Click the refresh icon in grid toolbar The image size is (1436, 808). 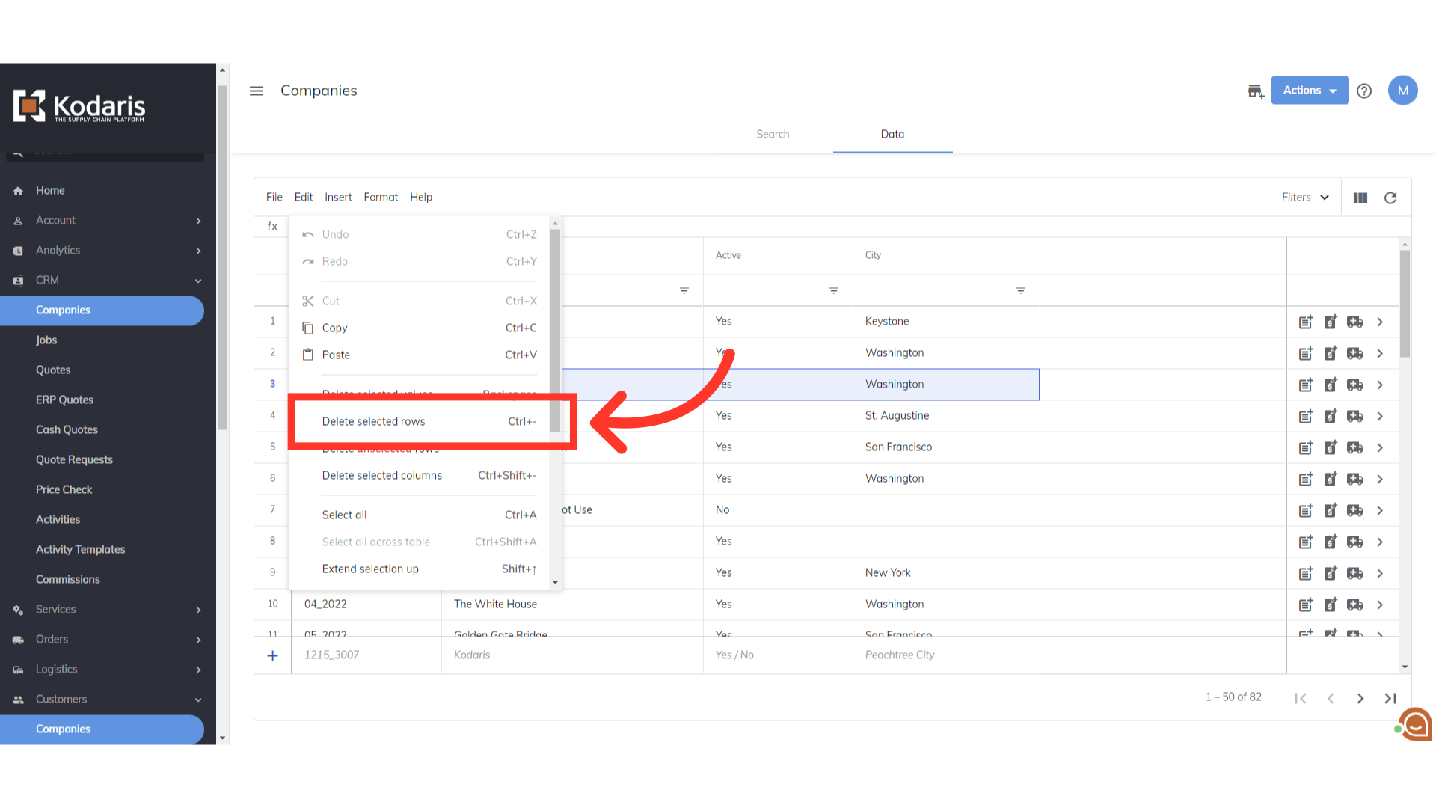tap(1390, 198)
